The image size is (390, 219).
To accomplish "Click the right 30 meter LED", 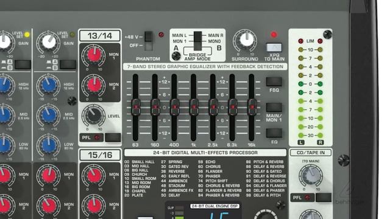I will [x=320, y=135].
